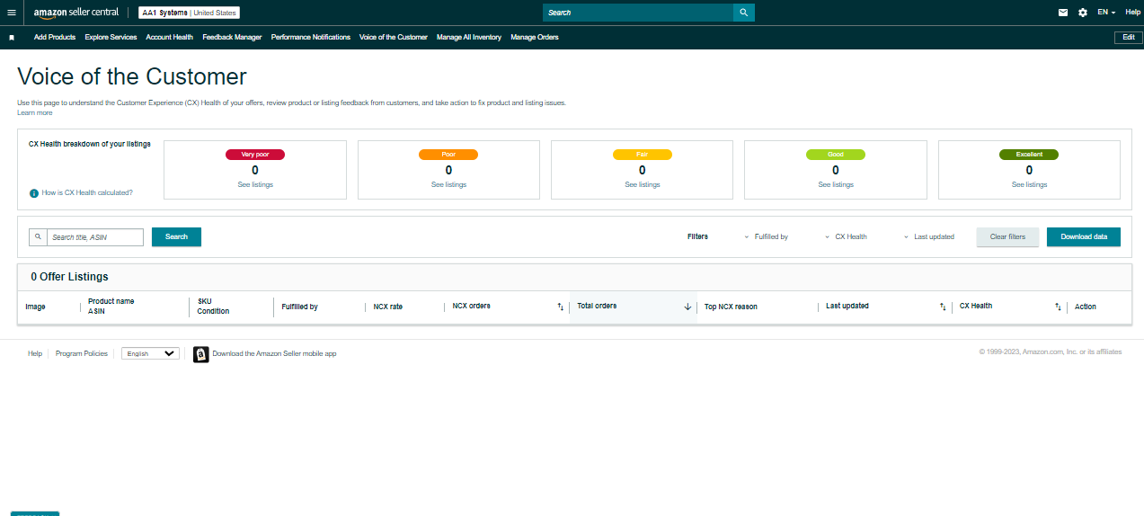Focus the Search title, ASIN field
1144x516 pixels.
[95, 237]
